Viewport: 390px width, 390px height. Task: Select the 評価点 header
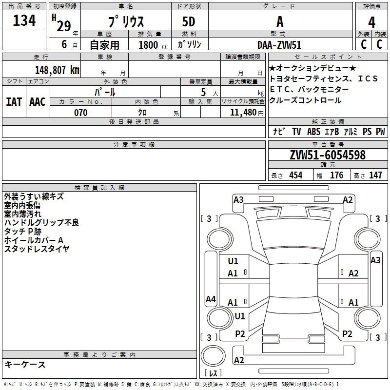pyautogui.click(x=372, y=6)
